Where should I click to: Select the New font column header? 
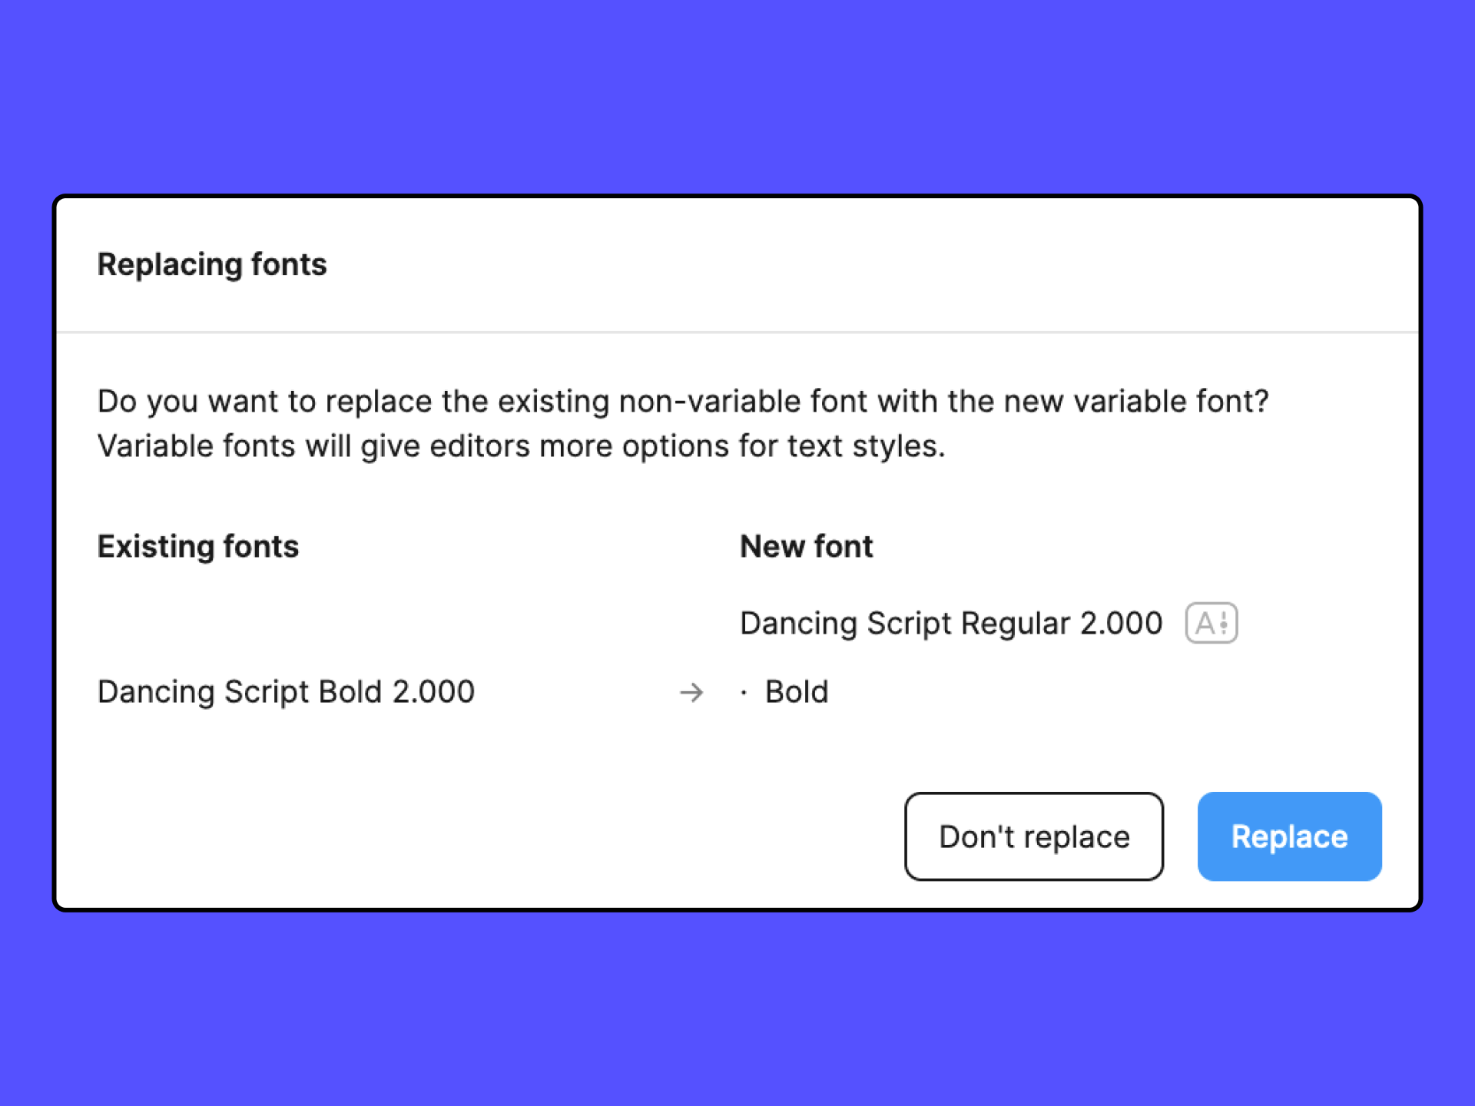[x=806, y=545]
